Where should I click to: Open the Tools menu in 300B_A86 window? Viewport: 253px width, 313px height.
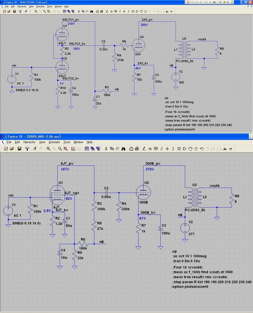[67, 142]
